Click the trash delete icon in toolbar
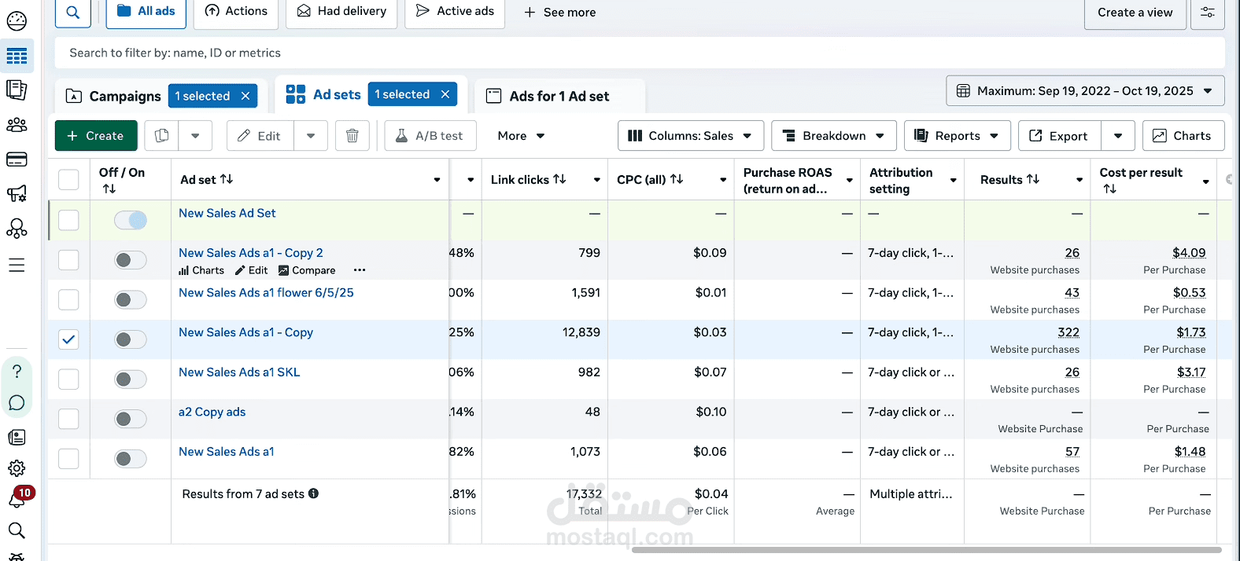Image resolution: width=1240 pixels, height=561 pixels. point(352,136)
